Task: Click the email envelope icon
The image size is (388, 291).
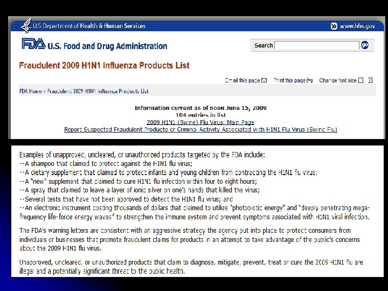Action: click(x=264, y=80)
